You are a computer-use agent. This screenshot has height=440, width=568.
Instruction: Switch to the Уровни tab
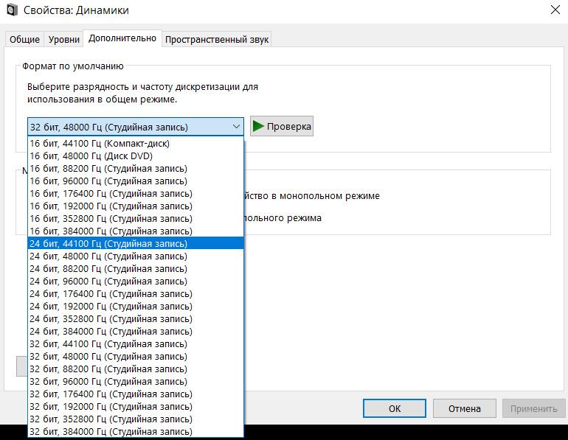(63, 39)
